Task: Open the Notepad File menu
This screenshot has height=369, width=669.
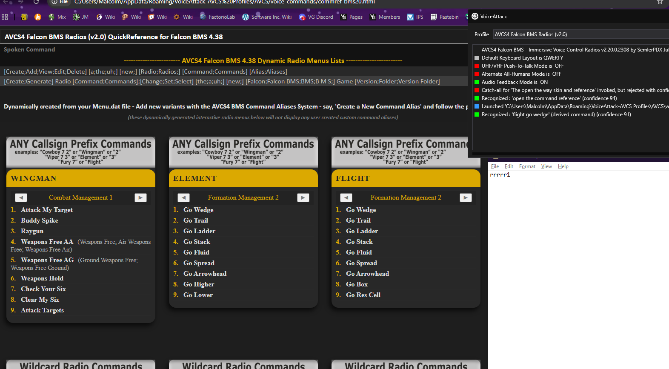Action: coord(495,166)
